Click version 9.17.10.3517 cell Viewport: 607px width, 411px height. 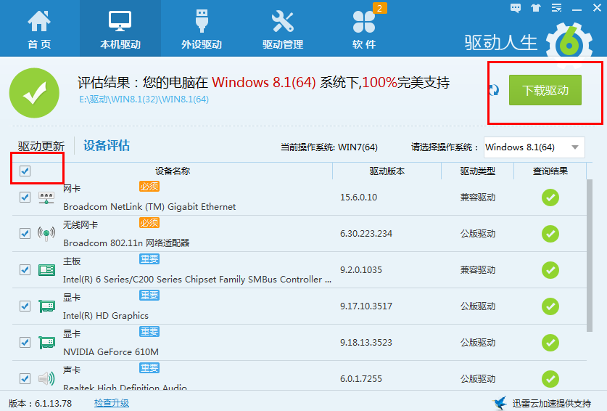366,306
